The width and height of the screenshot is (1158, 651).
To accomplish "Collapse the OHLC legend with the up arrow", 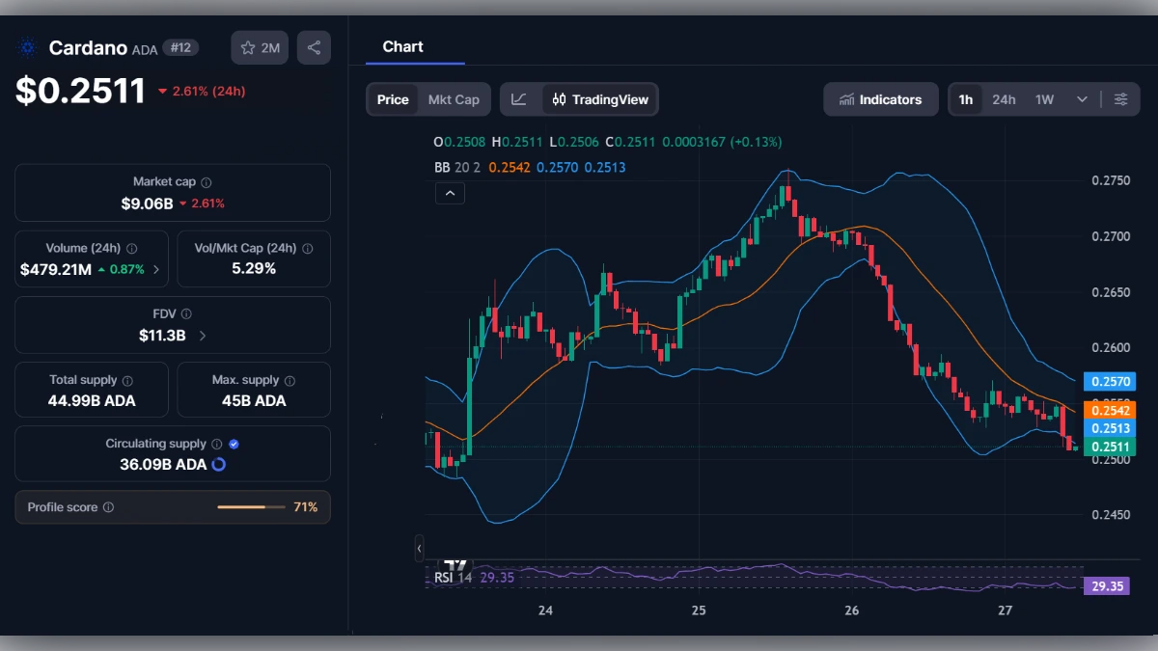I will pos(450,193).
